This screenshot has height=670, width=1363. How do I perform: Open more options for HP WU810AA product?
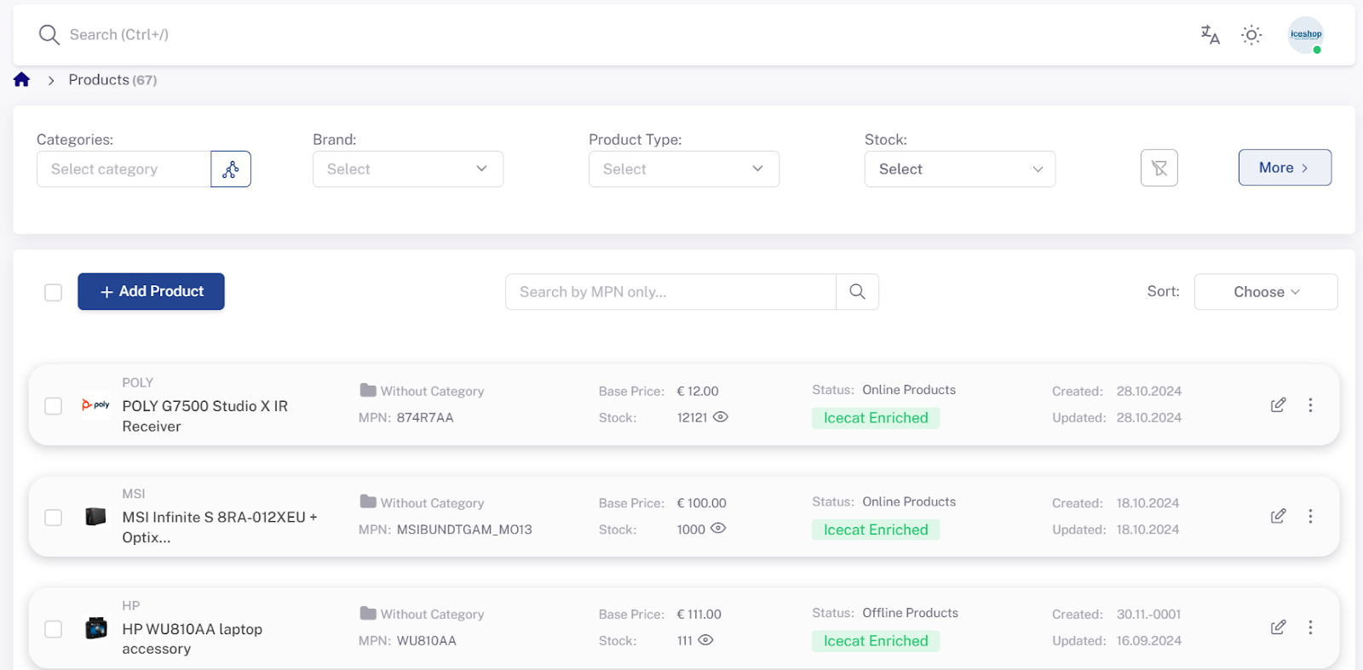(1310, 627)
